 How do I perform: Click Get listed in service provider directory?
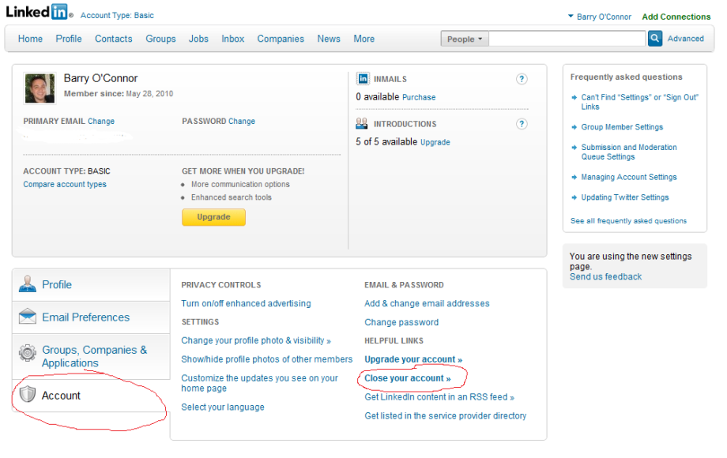pos(446,416)
